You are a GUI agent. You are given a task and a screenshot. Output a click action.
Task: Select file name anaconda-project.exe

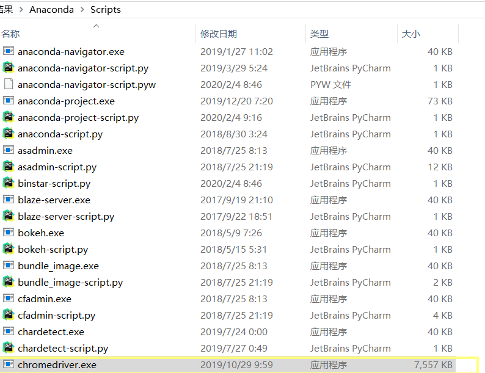pos(66,101)
